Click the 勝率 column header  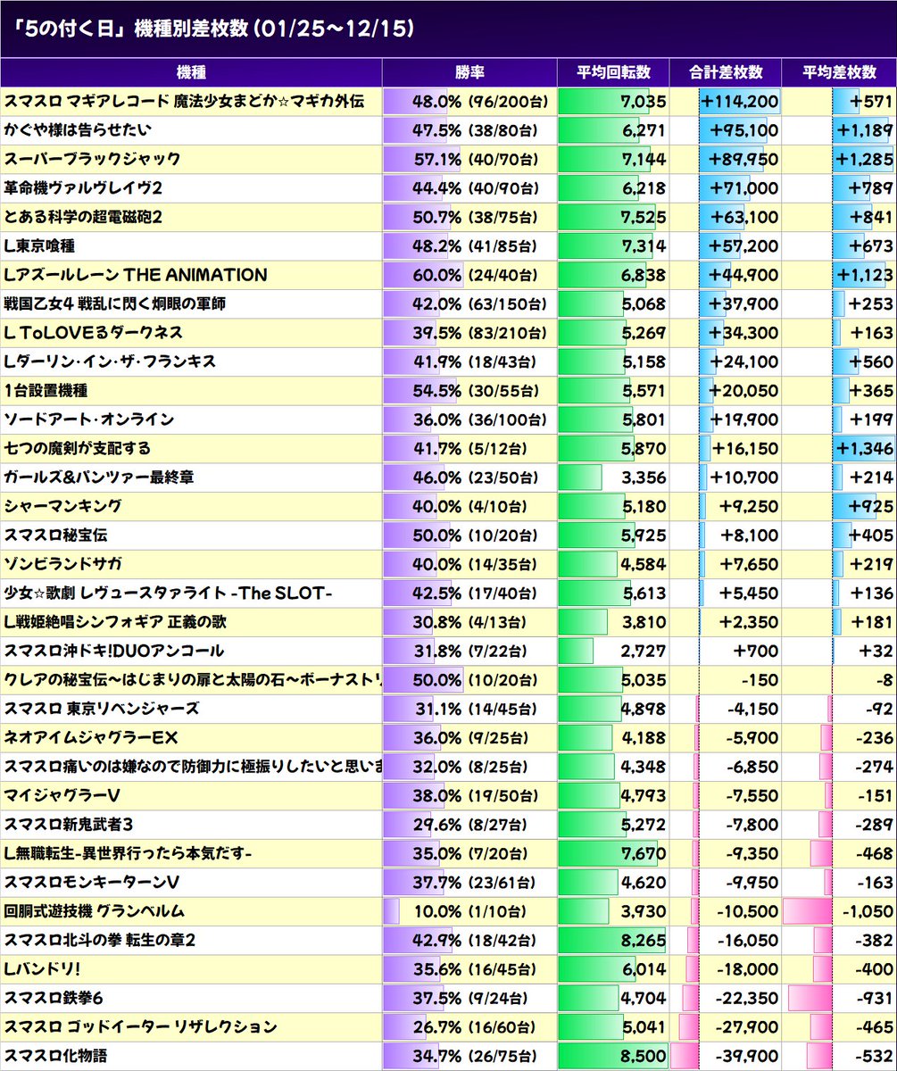(469, 72)
